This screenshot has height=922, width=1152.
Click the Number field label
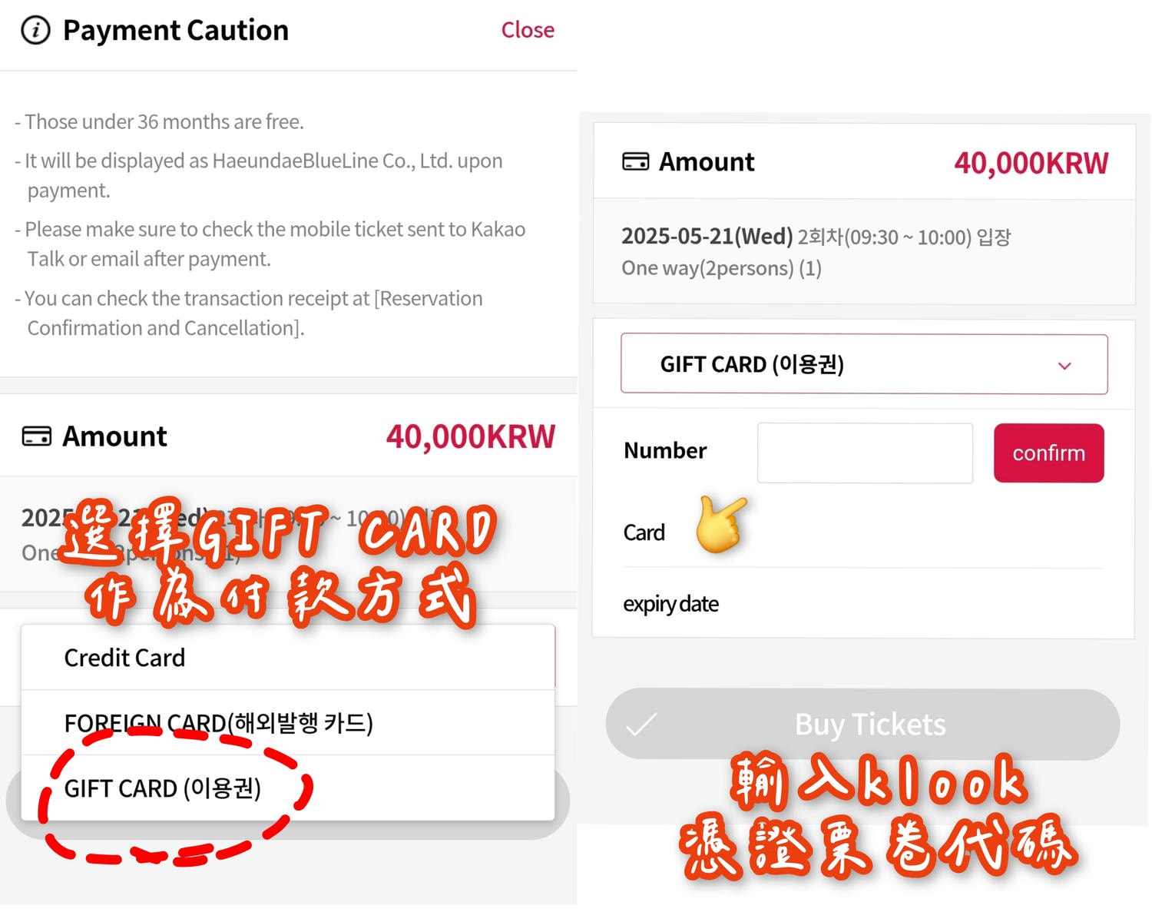click(665, 450)
